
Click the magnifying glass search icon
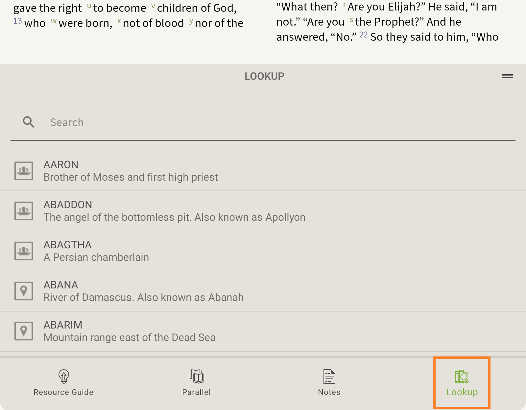click(x=29, y=122)
